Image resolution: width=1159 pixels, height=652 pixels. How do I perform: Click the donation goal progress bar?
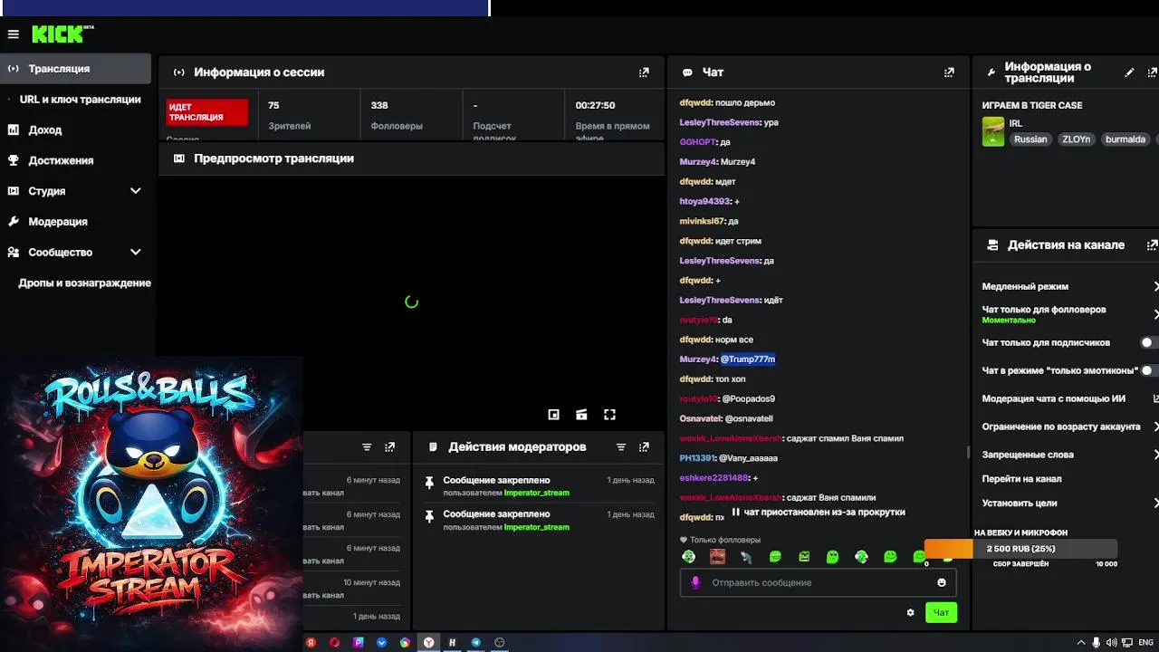[1021, 549]
